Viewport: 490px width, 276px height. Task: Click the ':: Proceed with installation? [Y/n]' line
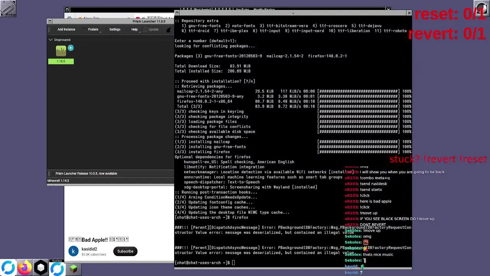click(x=215, y=81)
